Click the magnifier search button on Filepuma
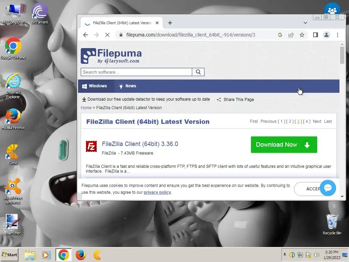This screenshot has height=262, width=349. [198, 72]
